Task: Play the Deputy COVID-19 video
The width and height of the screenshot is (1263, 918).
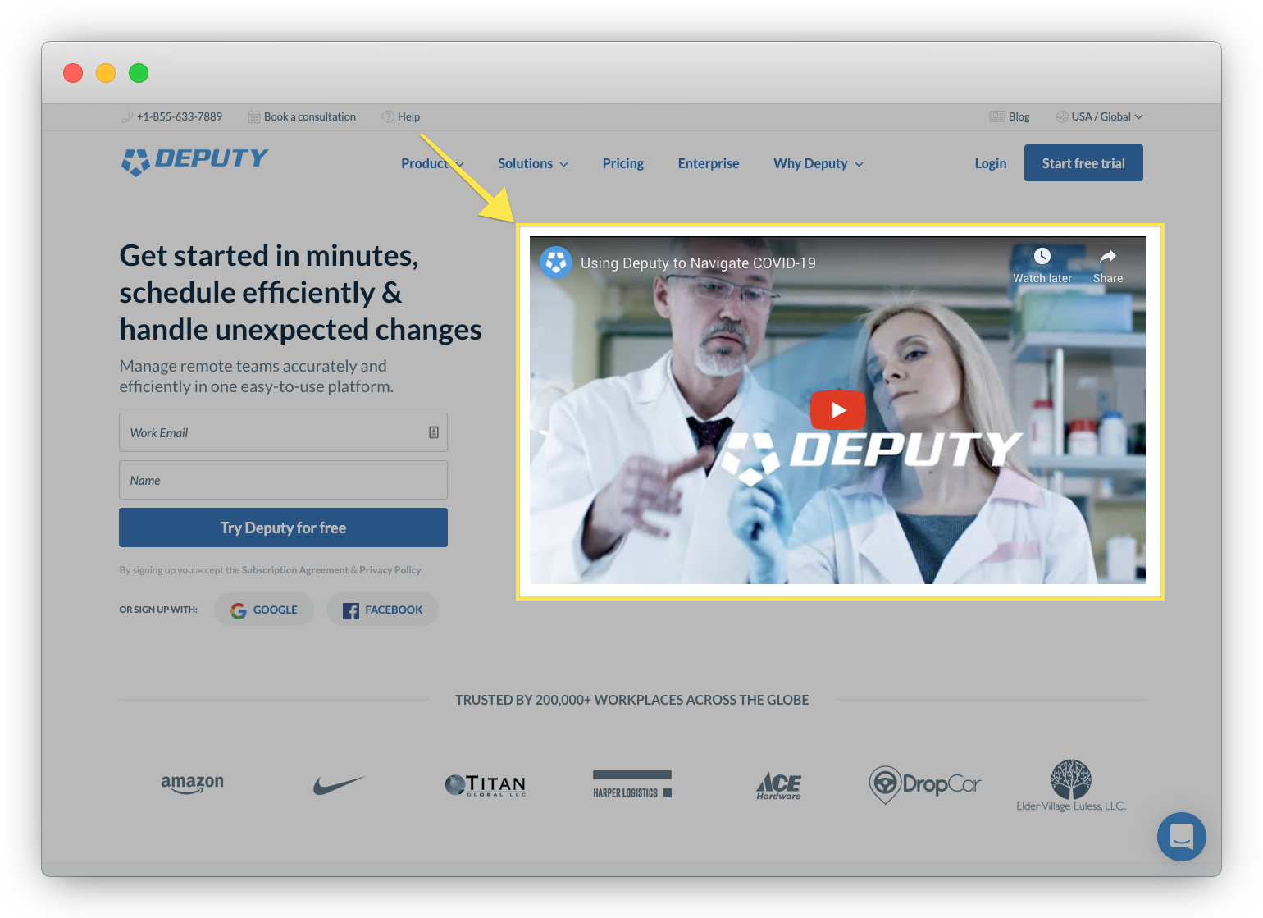Action: pos(837,410)
